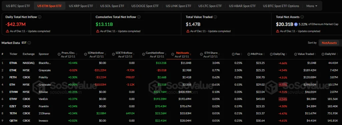Click the 2.50% fee cell
The image size is (342, 125).
pos(238,70)
